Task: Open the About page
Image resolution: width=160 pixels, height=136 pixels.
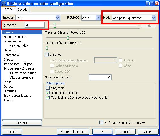Action: click(x=8, y=100)
